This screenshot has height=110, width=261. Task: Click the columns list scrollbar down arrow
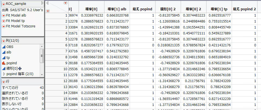[x=42, y=75]
